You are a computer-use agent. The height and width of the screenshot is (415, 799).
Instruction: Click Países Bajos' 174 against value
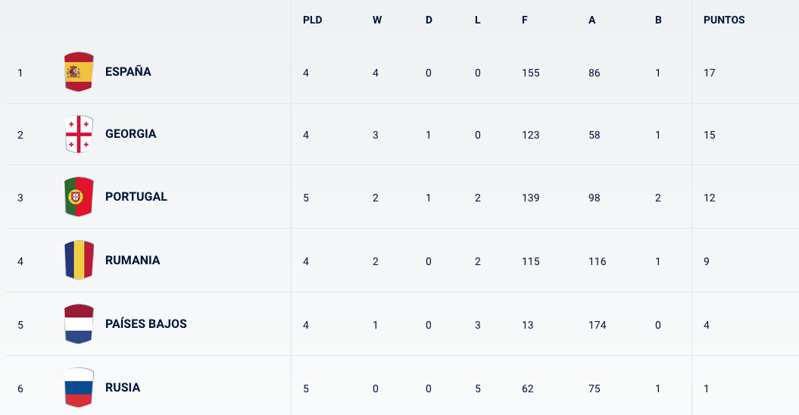click(598, 326)
